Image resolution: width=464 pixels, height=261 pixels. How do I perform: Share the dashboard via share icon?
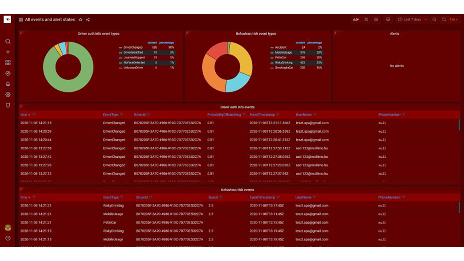click(x=88, y=20)
